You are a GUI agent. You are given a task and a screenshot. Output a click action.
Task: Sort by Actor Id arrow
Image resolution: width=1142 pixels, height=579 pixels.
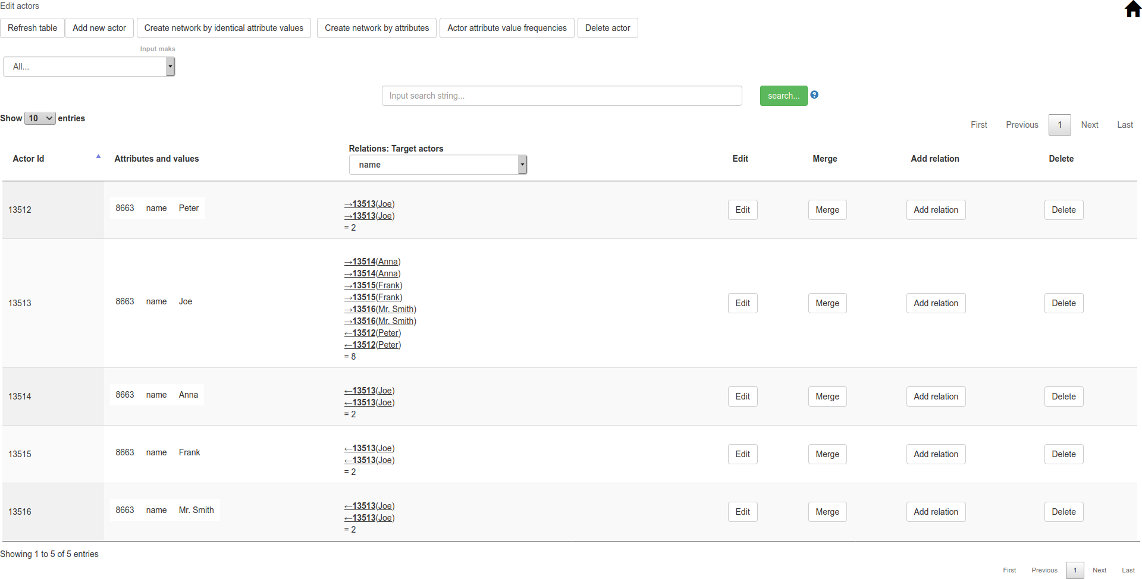(98, 157)
